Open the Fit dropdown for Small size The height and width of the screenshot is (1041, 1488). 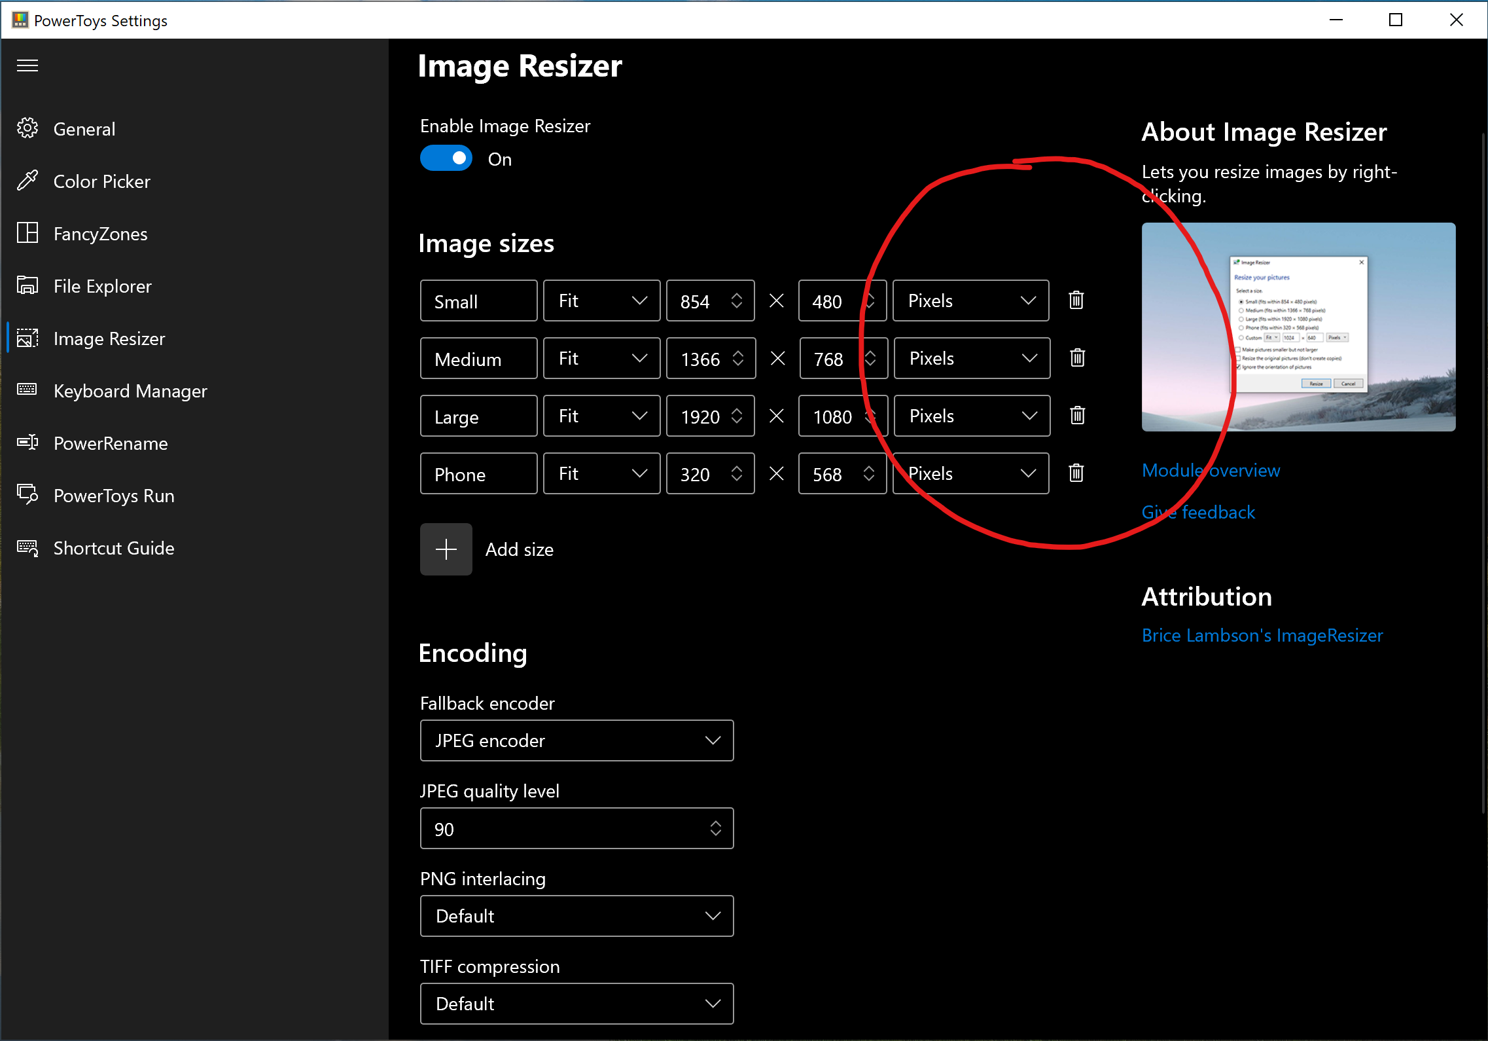[601, 301]
